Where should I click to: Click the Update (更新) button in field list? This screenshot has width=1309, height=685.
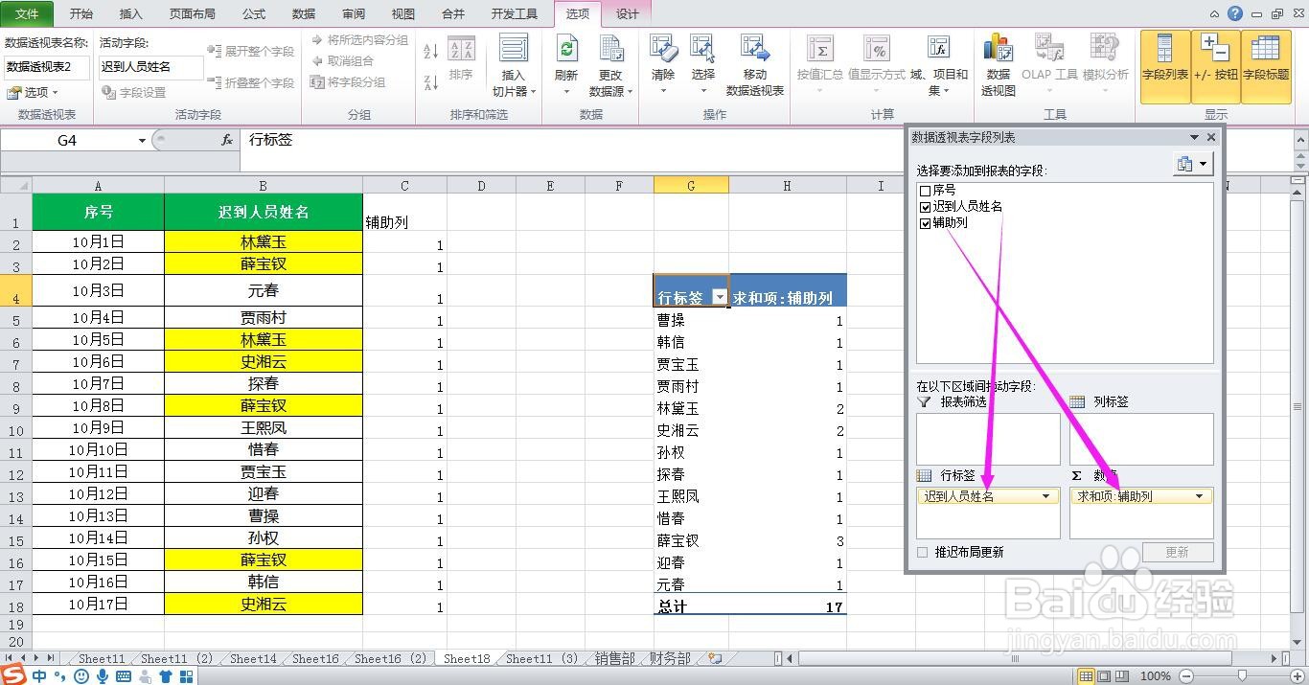1178,552
